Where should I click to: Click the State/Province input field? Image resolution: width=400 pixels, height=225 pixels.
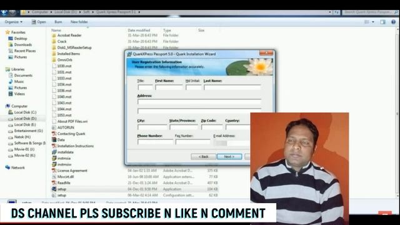[x=184, y=127]
